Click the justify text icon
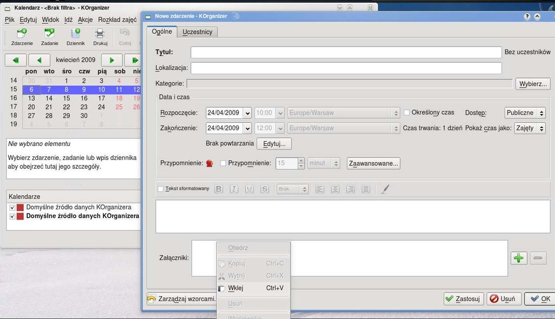The width and height of the screenshot is (555, 319). [x=366, y=189]
